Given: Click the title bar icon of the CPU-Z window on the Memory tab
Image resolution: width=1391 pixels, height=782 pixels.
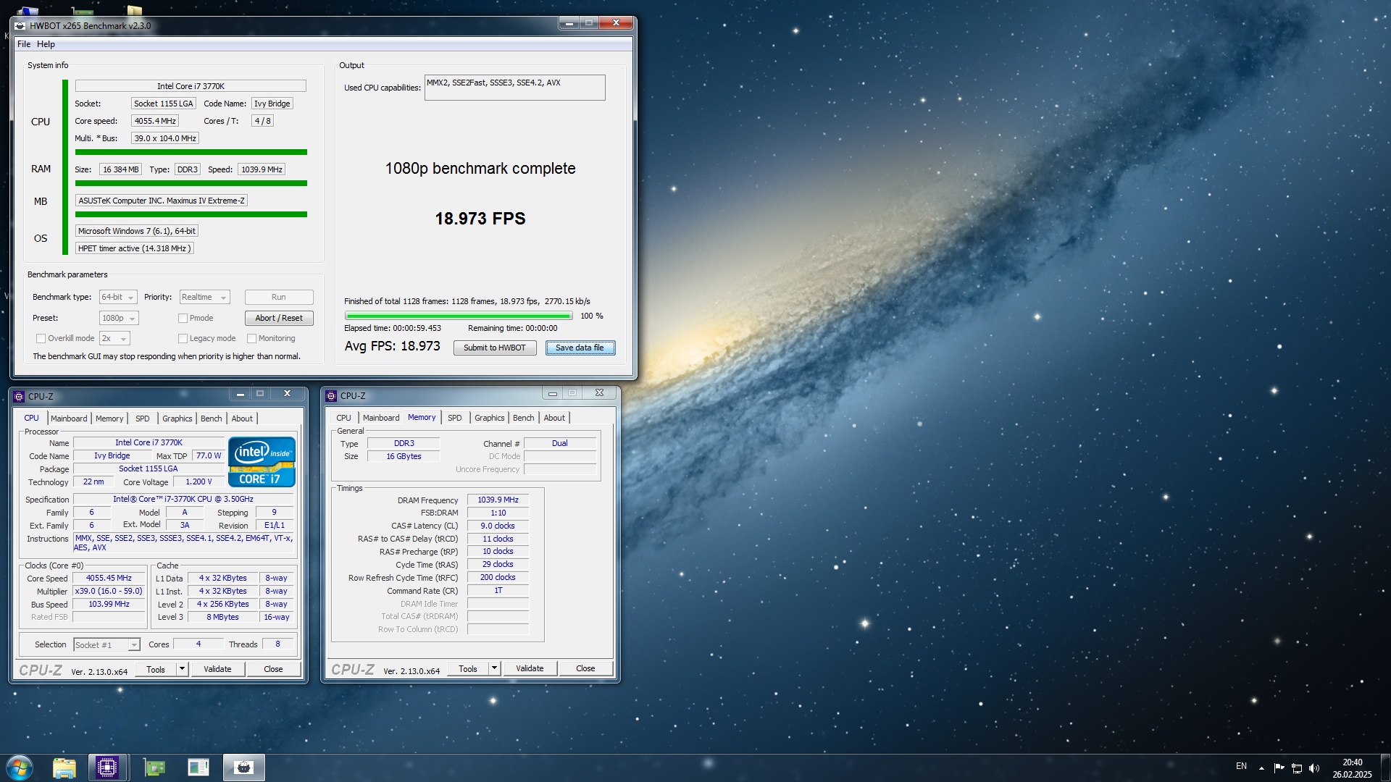Looking at the screenshot, I should pyautogui.click(x=331, y=396).
